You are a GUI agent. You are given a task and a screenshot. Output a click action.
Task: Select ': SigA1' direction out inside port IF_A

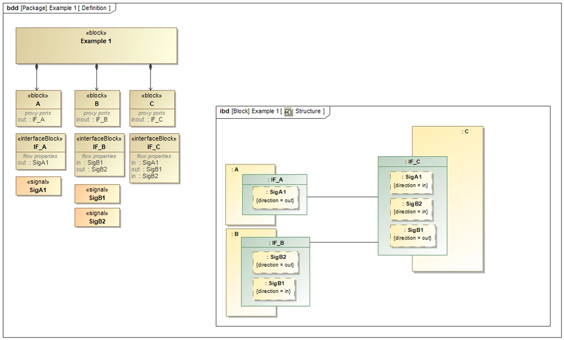pyautogui.click(x=275, y=197)
